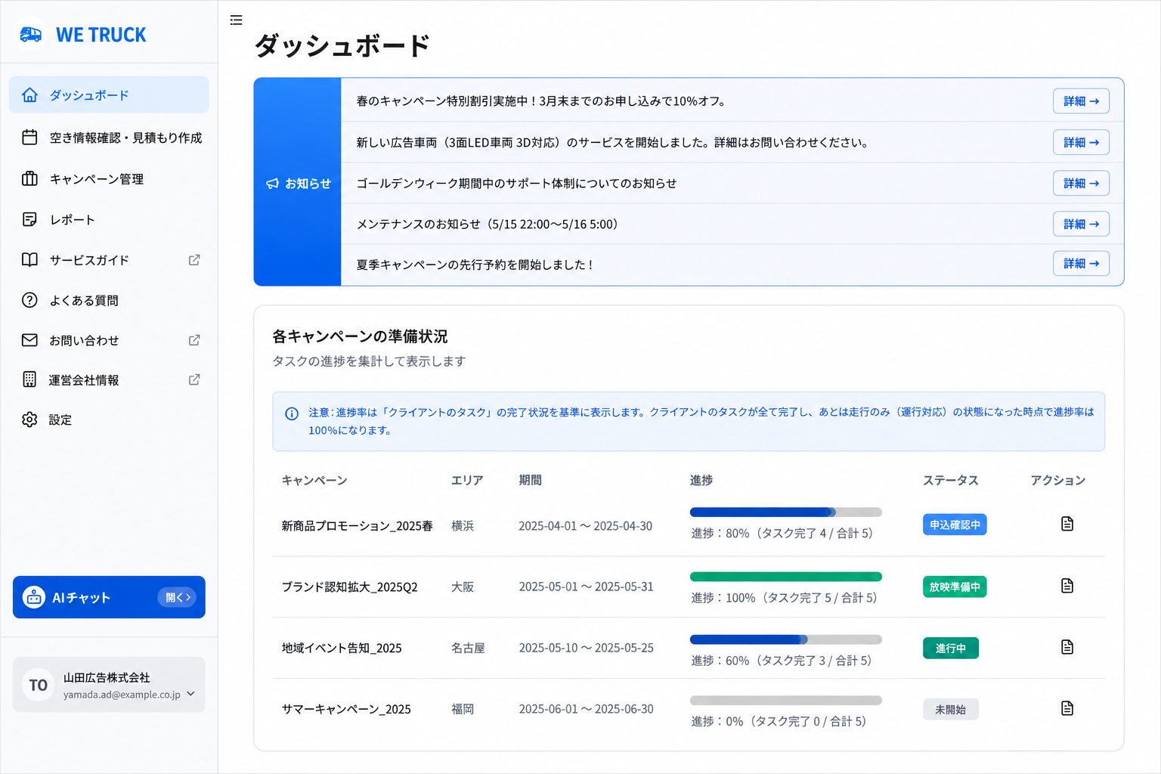
Task: Click the robot icon in AIチャット
Action: coord(34,597)
